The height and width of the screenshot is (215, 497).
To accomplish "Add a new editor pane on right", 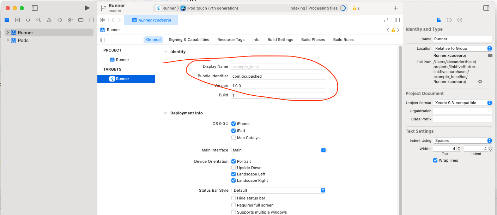I will 397,20.
